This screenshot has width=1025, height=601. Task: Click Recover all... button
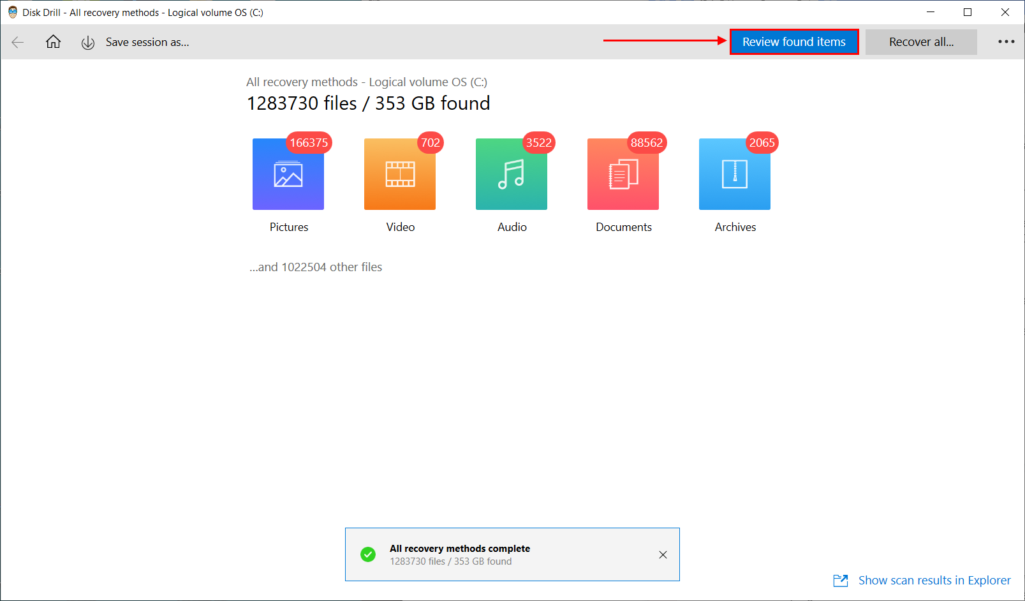pos(921,42)
